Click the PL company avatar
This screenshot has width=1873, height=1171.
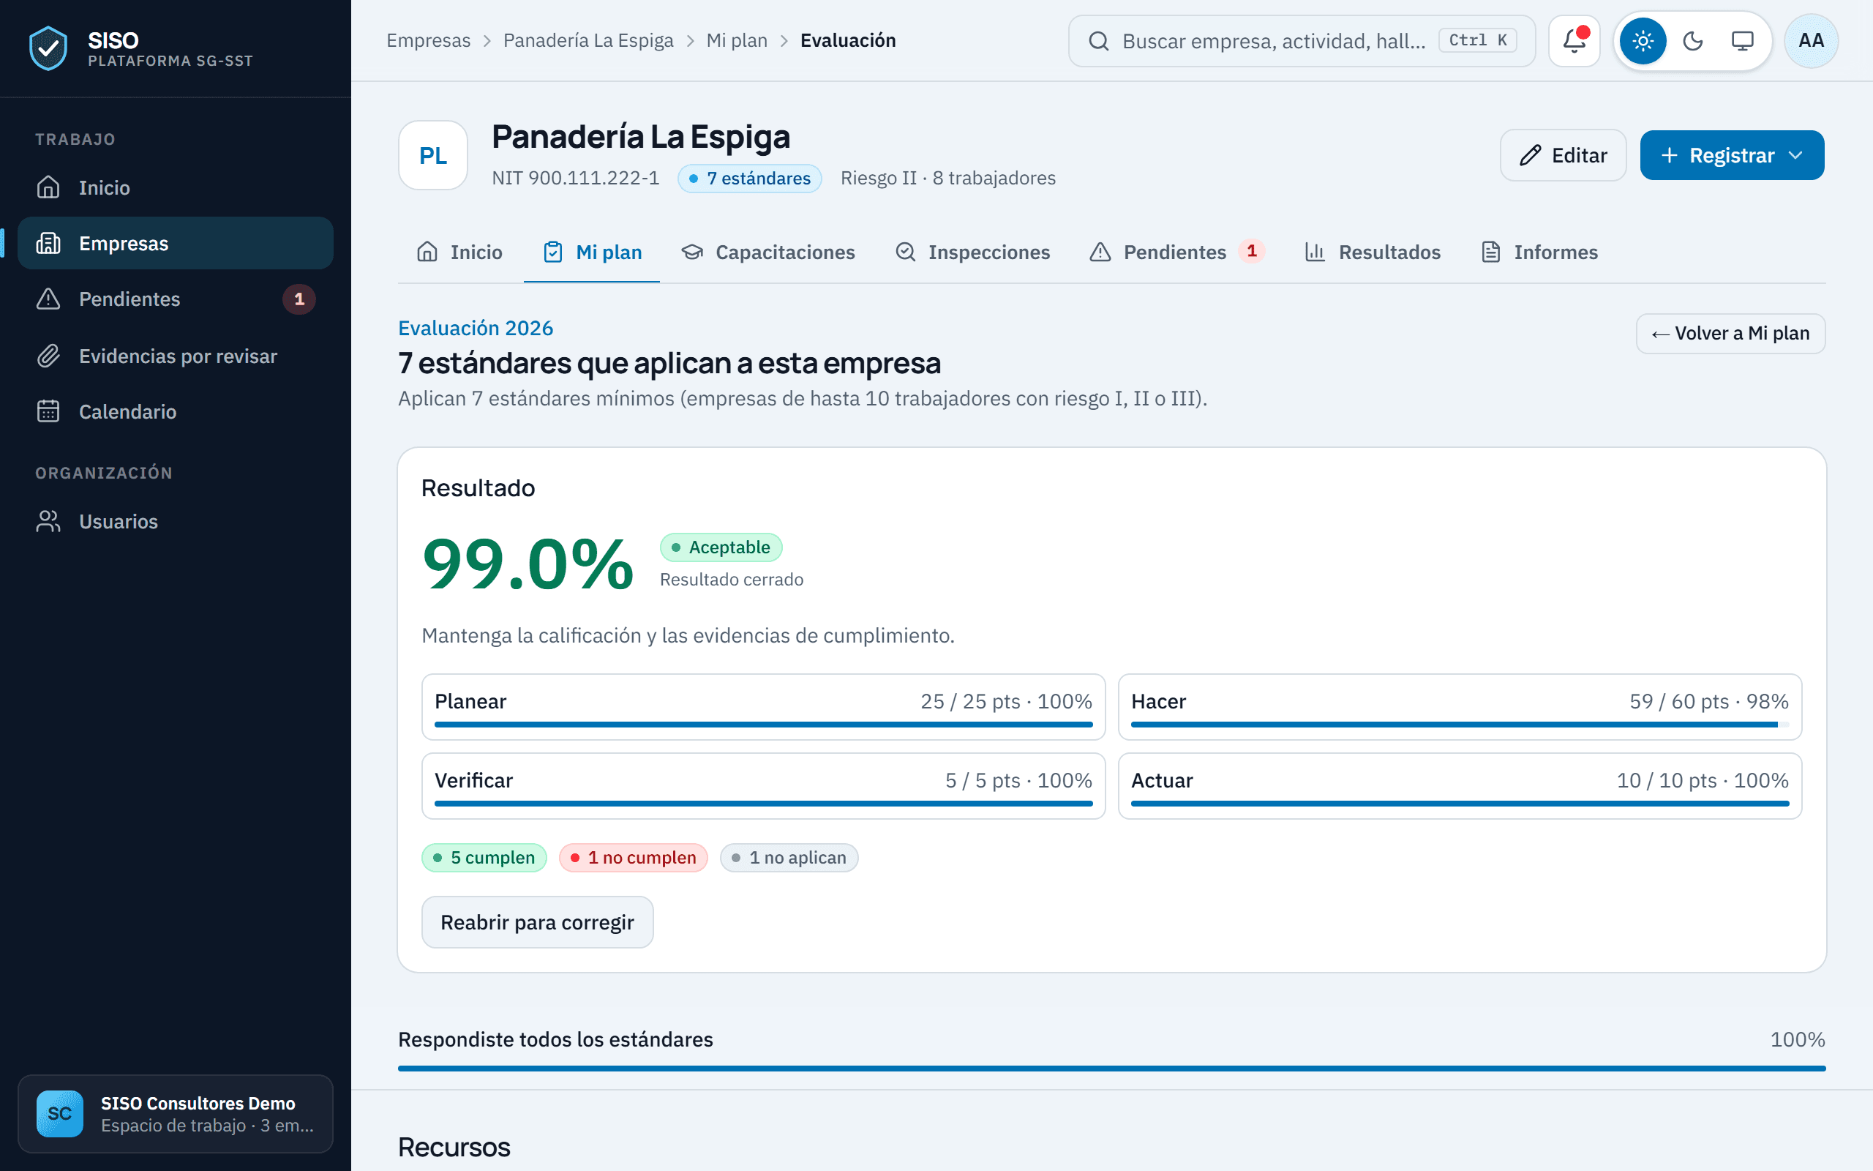(x=432, y=155)
